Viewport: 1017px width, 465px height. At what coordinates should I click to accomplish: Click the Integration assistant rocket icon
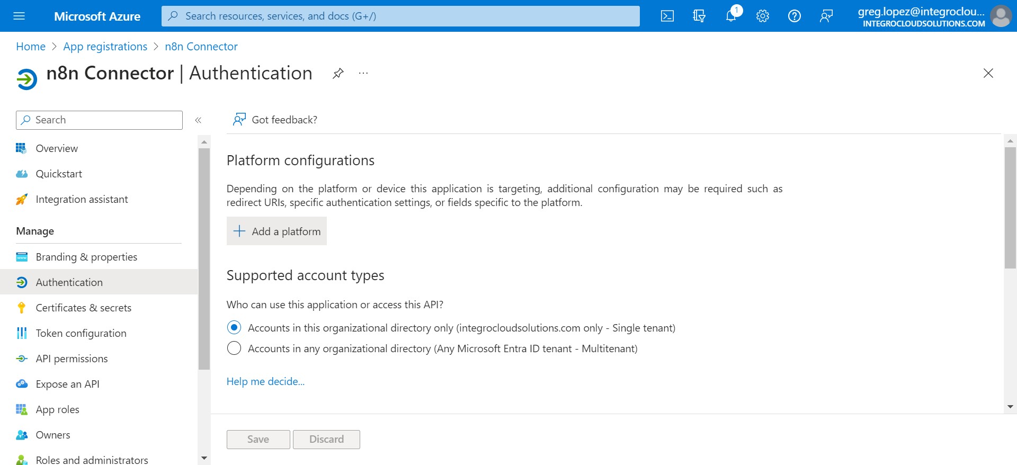[21, 199]
